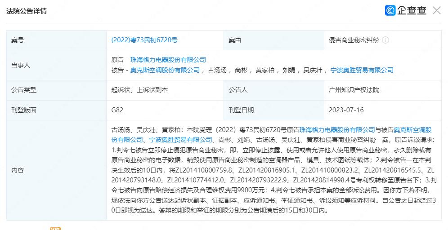Click defendant name 尚彬 in 当事人 row

coord(241,70)
